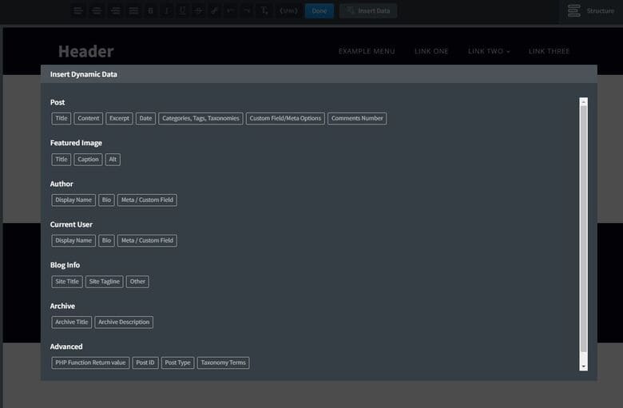Viewport: 623px width, 408px height.
Task: Click the dialog scrollbar up arrow
Action: 583,102
